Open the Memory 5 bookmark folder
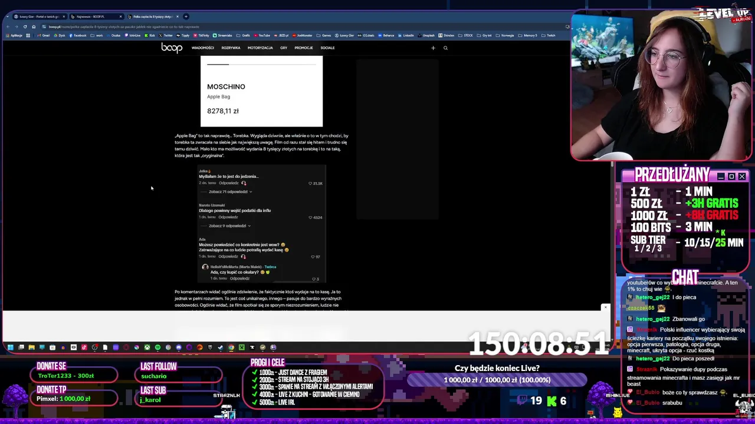Viewport: 755px width, 424px height. (527, 35)
